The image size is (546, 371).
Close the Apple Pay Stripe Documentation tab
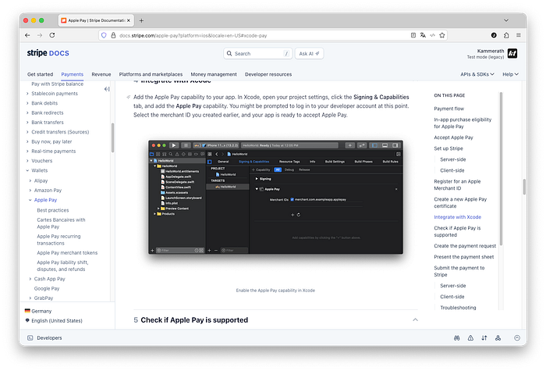[x=129, y=20]
